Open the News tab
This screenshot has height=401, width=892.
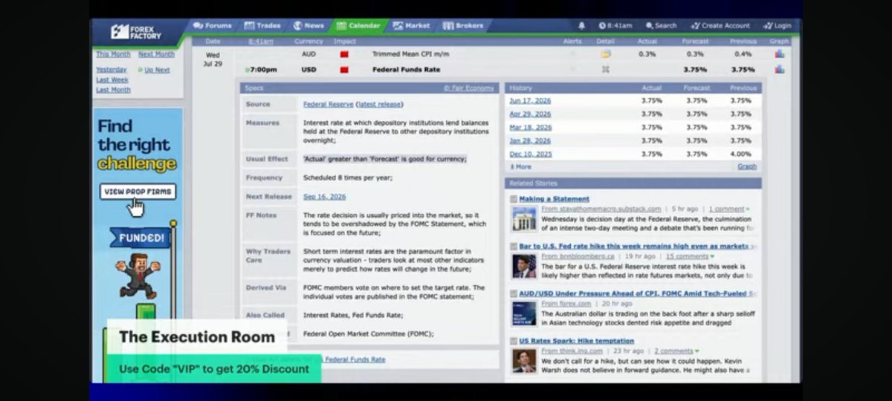point(308,25)
